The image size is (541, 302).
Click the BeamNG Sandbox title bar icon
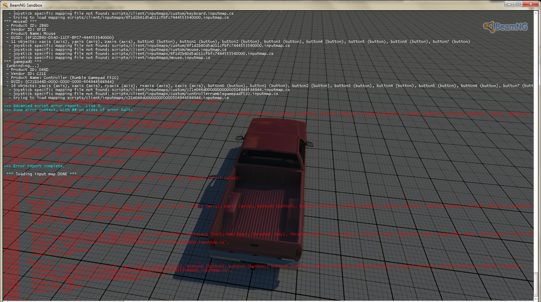(x=5, y=5)
